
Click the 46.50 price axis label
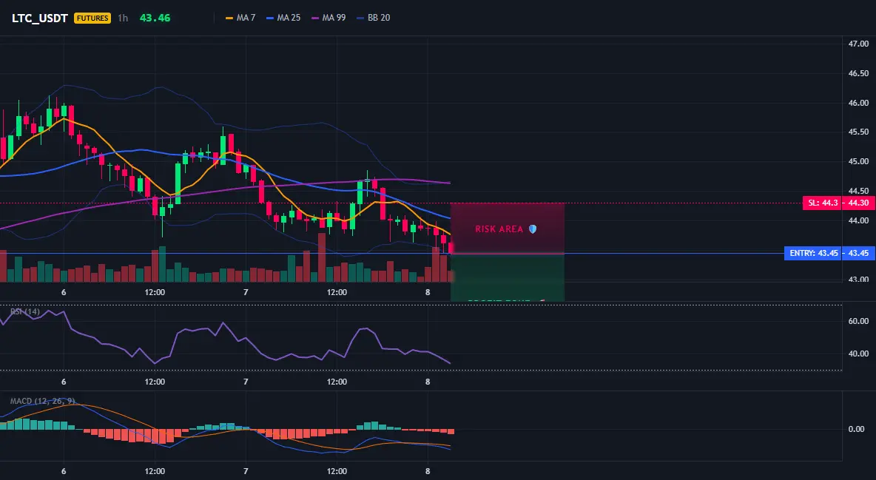[x=858, y=73]
